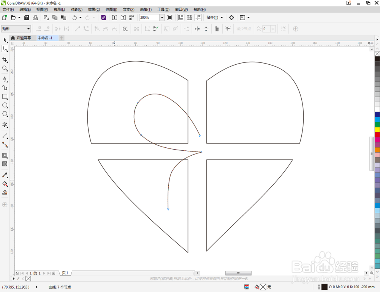
Task: Select the Smart Fill tool
Action: click(x=5, y=193)
